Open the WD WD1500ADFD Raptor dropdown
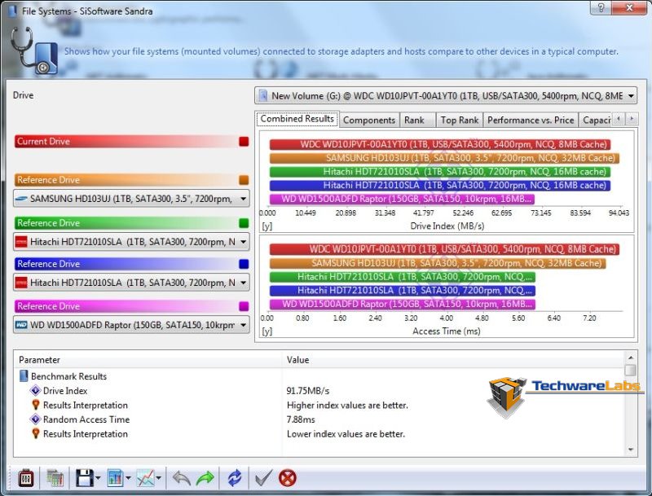This screenshot has width=652, height=496. (x=131, y=325)
